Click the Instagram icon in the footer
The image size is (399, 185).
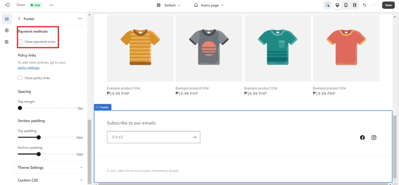(x=374, y=138)
